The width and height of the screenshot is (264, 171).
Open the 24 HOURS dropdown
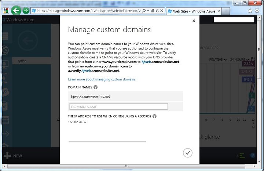[239, 60]
